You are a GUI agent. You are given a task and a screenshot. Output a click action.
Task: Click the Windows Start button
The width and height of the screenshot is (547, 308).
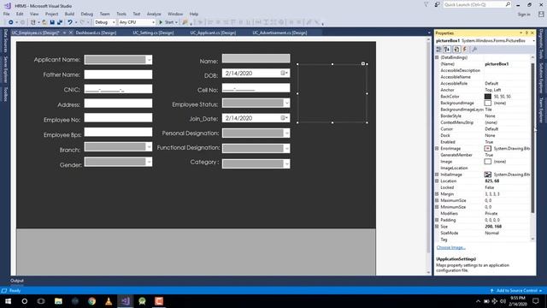click(8, 301)
